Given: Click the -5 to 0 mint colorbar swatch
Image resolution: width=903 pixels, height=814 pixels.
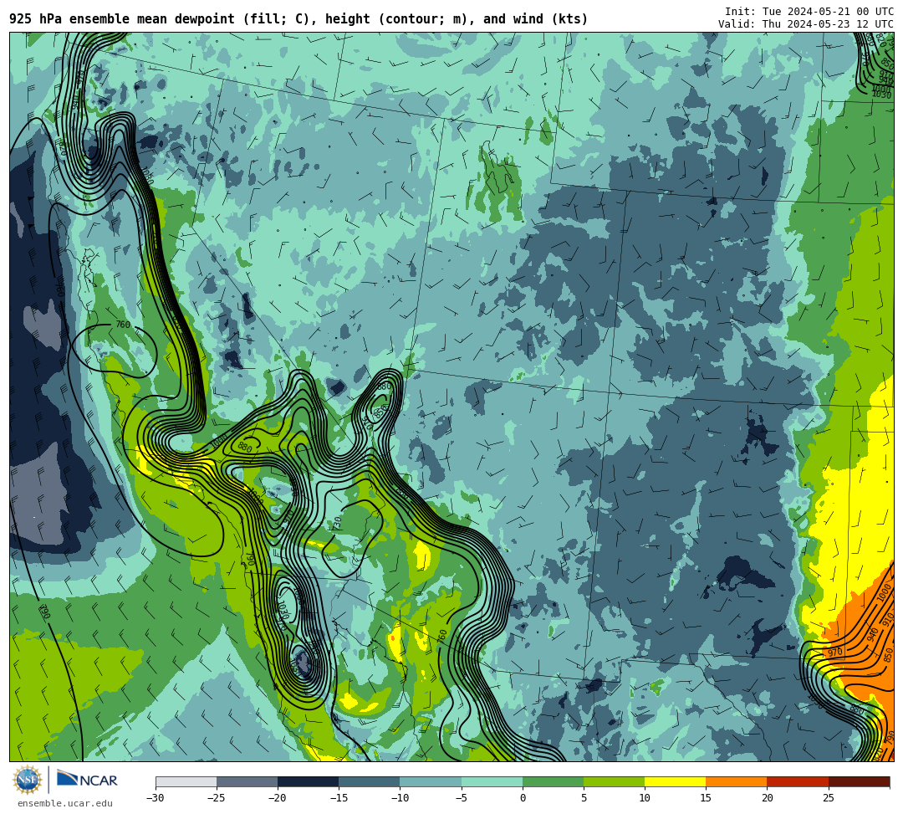Looking at the screenshot, I should click(x=492, y=781).
